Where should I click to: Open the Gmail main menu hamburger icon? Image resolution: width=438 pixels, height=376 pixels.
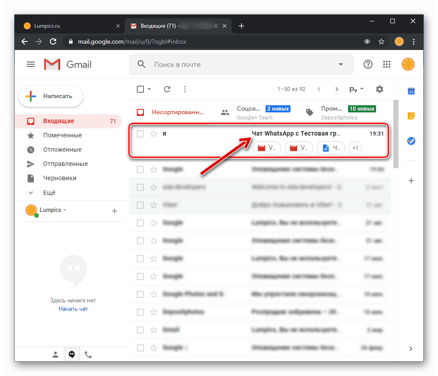[31, 65]
